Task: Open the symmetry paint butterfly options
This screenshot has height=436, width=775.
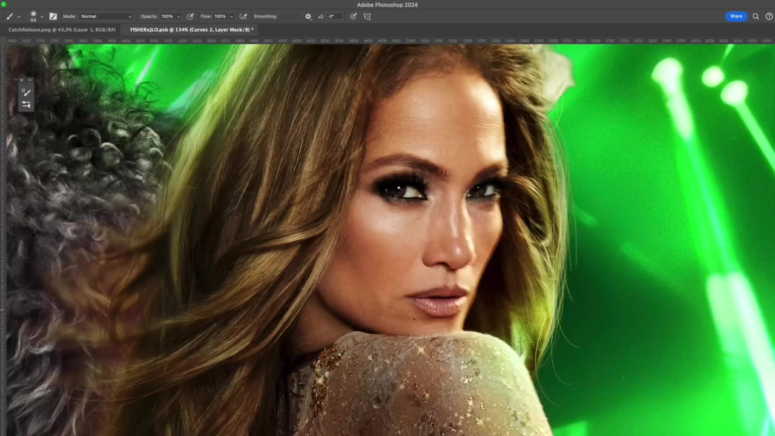Action: (x=367, y=16)
